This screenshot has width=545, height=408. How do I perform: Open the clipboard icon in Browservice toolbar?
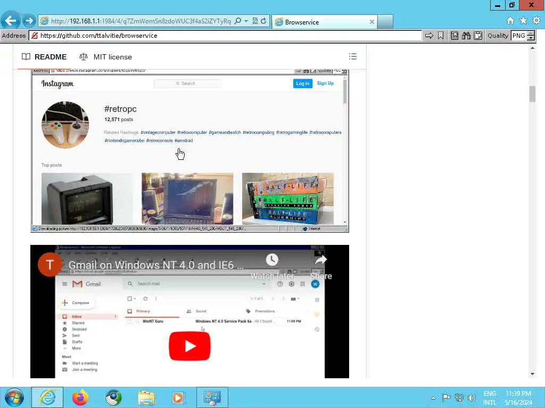click(478, 36)
